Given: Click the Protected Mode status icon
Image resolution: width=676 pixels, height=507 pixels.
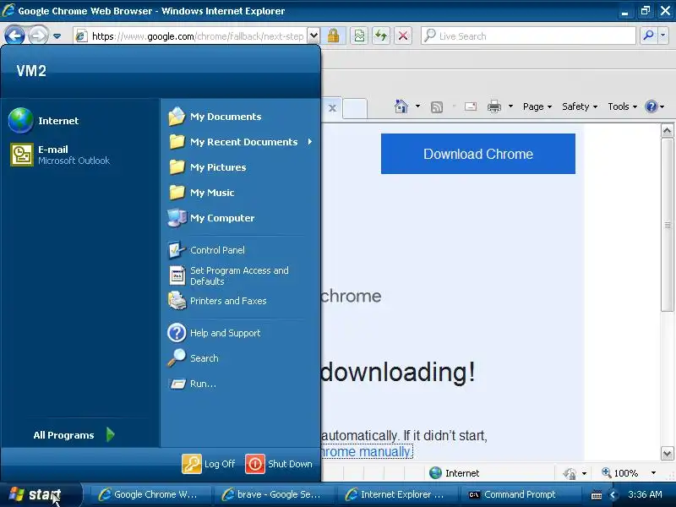Looking at the screenshot, I should (570, 473).
